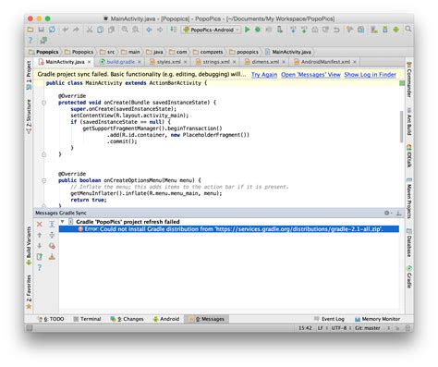Click the Open folder toolbar icon
438x367 pixels.
[x=30, y=30]
